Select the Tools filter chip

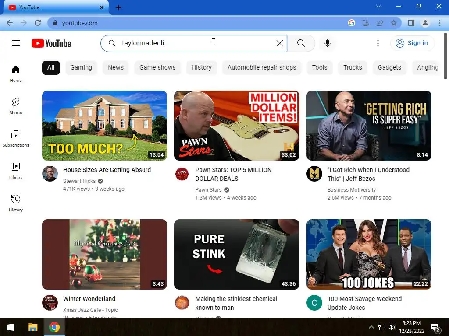click(320, 68)
